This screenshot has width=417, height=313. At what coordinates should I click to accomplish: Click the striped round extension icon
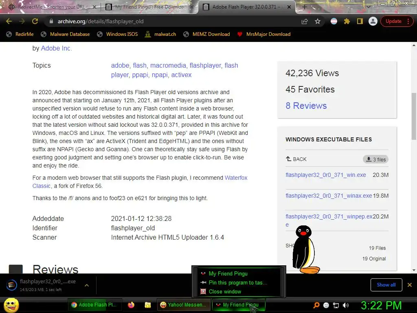coord(334,21)
